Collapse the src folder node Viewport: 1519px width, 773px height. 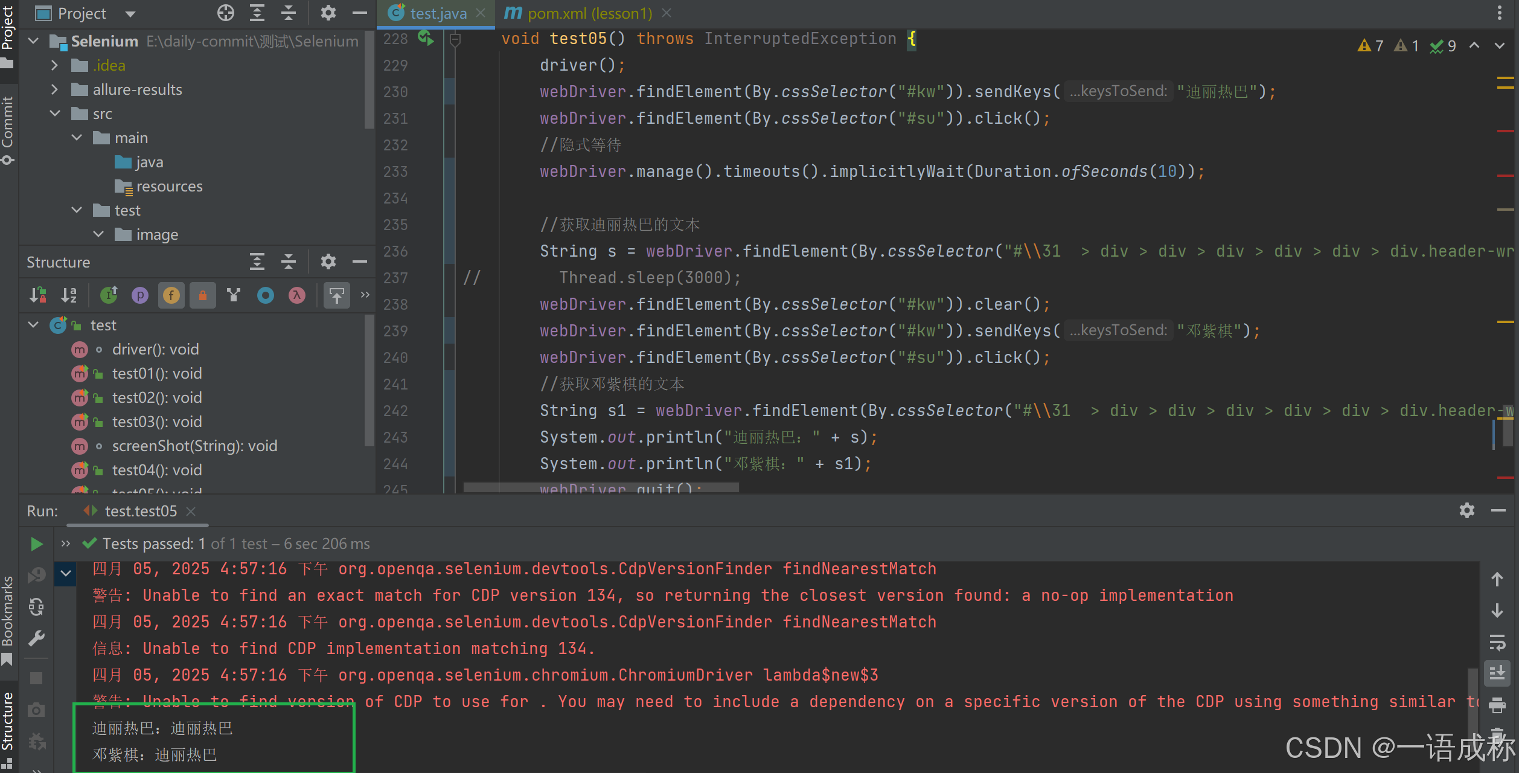(x=55, y=114)
